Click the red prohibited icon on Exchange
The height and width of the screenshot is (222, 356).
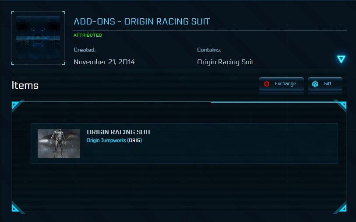click(267, 84)
